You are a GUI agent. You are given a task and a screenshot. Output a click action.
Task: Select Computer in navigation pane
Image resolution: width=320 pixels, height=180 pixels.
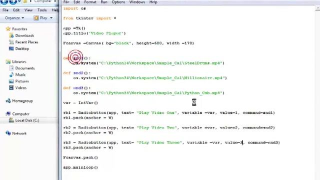[x=20, y=114]
